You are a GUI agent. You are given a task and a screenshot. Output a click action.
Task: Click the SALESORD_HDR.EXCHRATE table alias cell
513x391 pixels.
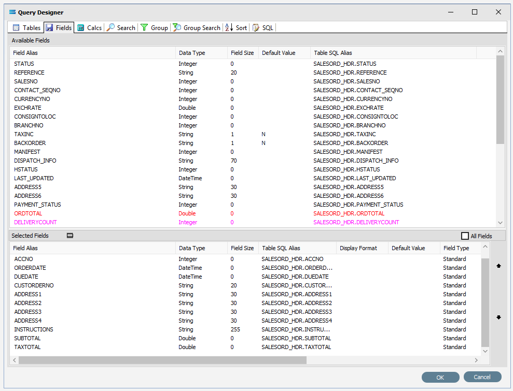349,108
